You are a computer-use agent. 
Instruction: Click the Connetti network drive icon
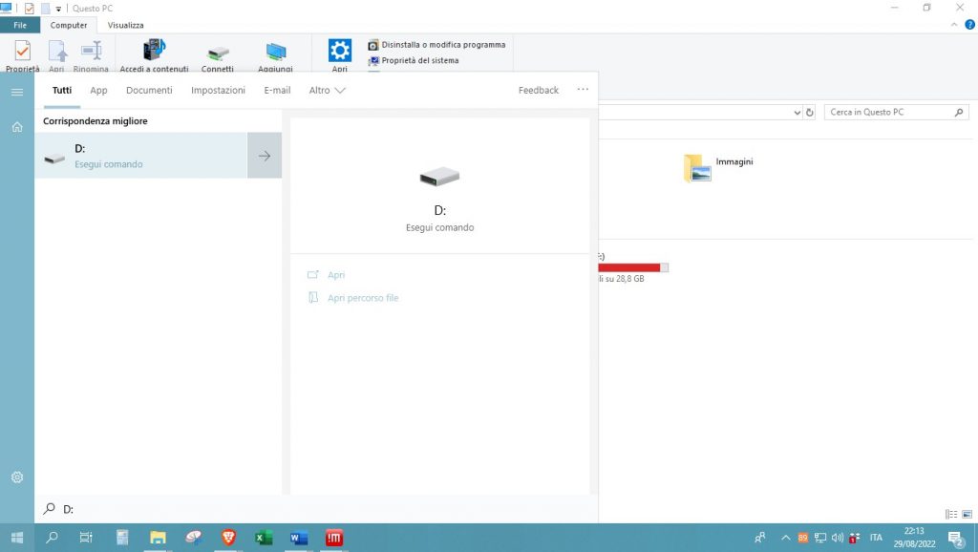click(x=218, y=54)
